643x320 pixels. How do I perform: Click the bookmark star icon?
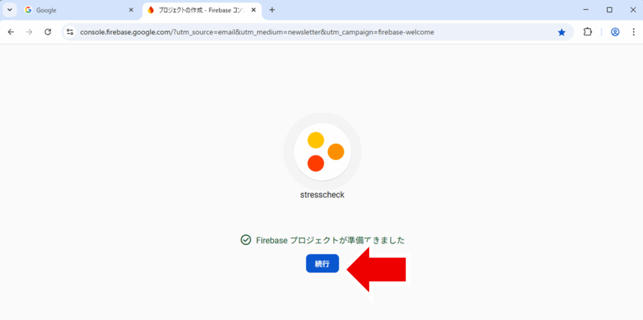[x=561, y=32]
